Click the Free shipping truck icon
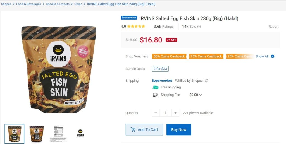The width and height of the screenshot is (286, 144). point(155,87)
